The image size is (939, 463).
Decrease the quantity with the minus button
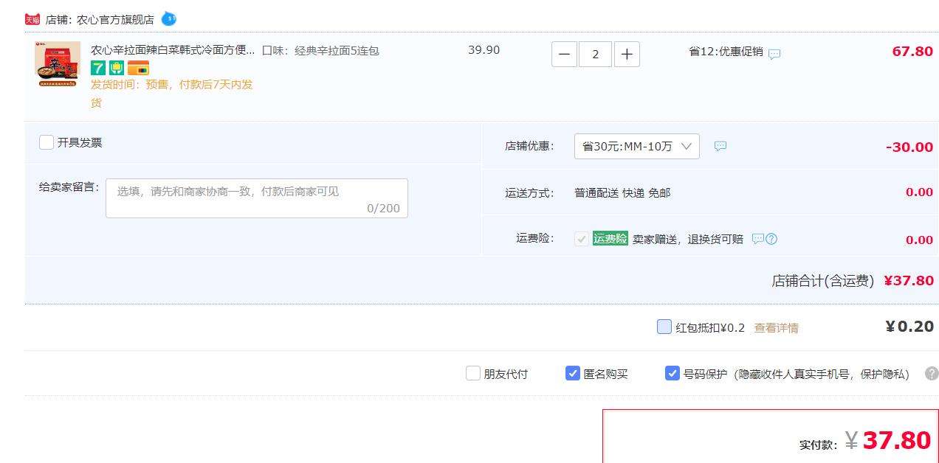click(x=564, y=54)
